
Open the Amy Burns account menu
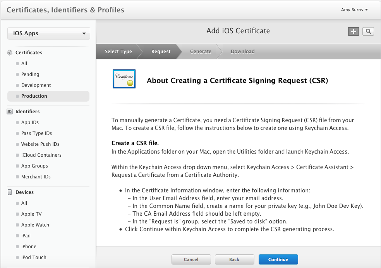[354, 10]
